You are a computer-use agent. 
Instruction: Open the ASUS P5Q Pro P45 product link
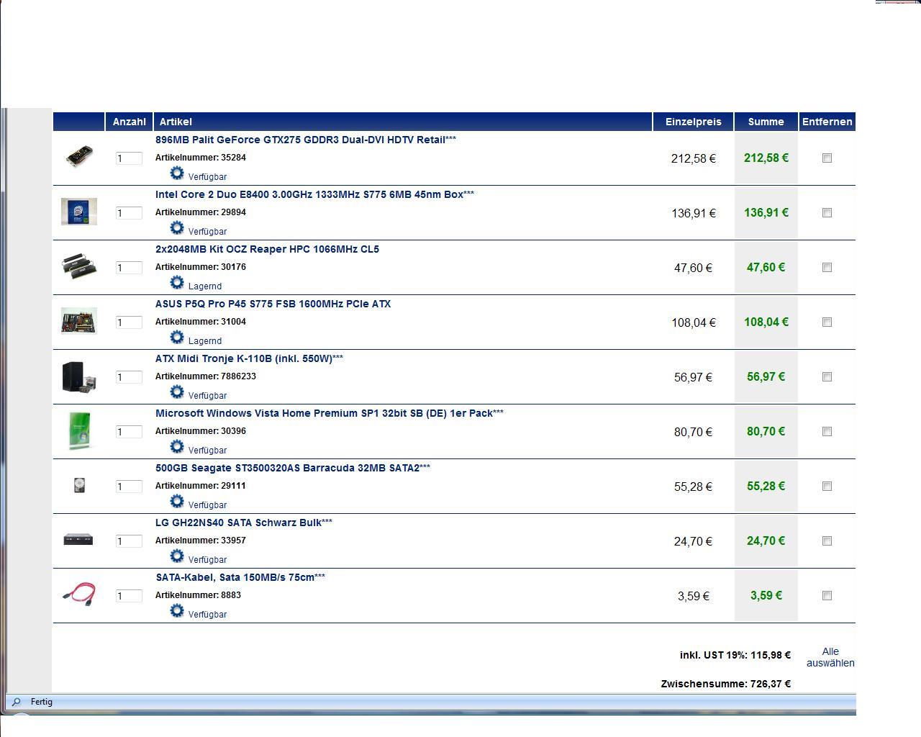tap(273, 304)
